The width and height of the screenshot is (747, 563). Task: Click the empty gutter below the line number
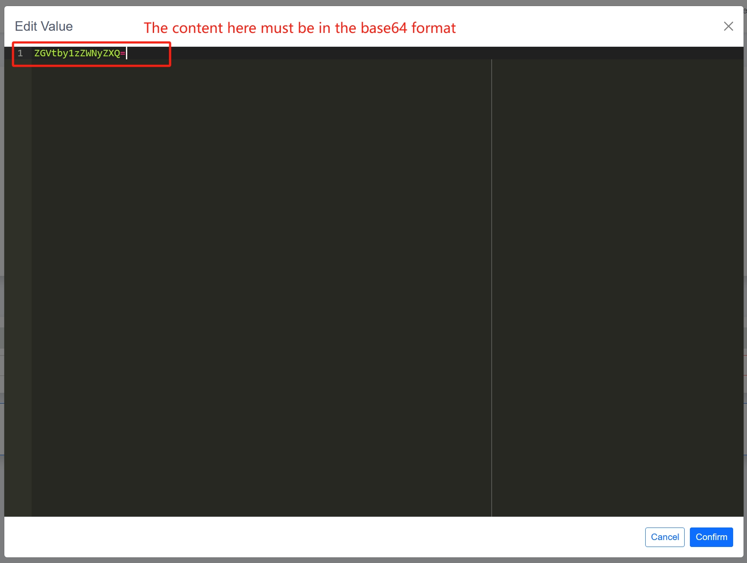[18, 286]
